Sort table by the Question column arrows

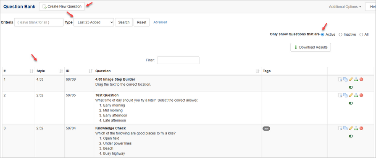click(x=258, y=71)
